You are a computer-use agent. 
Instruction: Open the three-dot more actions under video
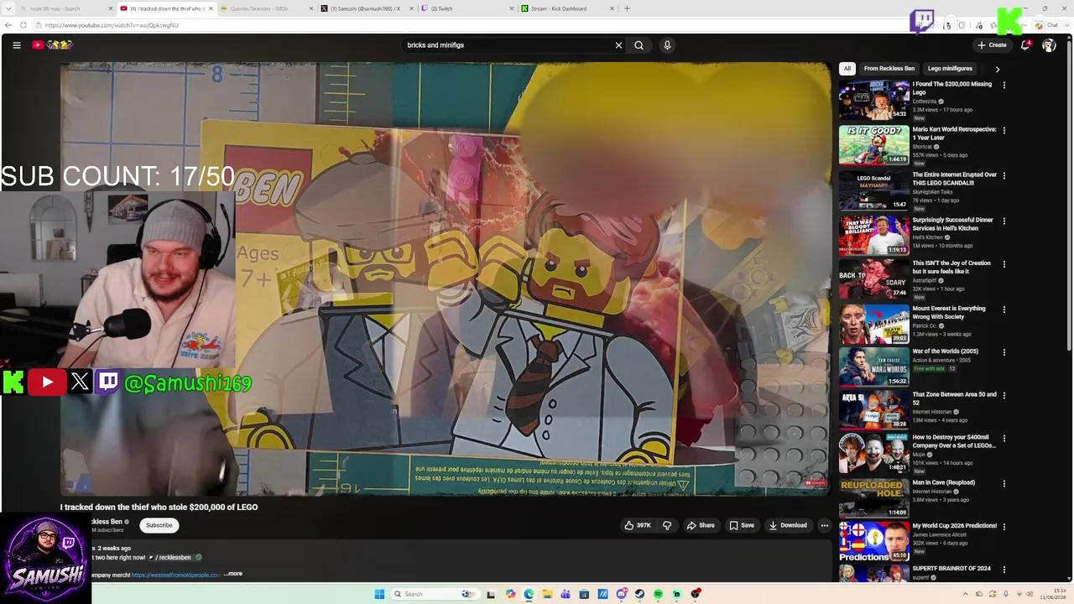point(825,525)
